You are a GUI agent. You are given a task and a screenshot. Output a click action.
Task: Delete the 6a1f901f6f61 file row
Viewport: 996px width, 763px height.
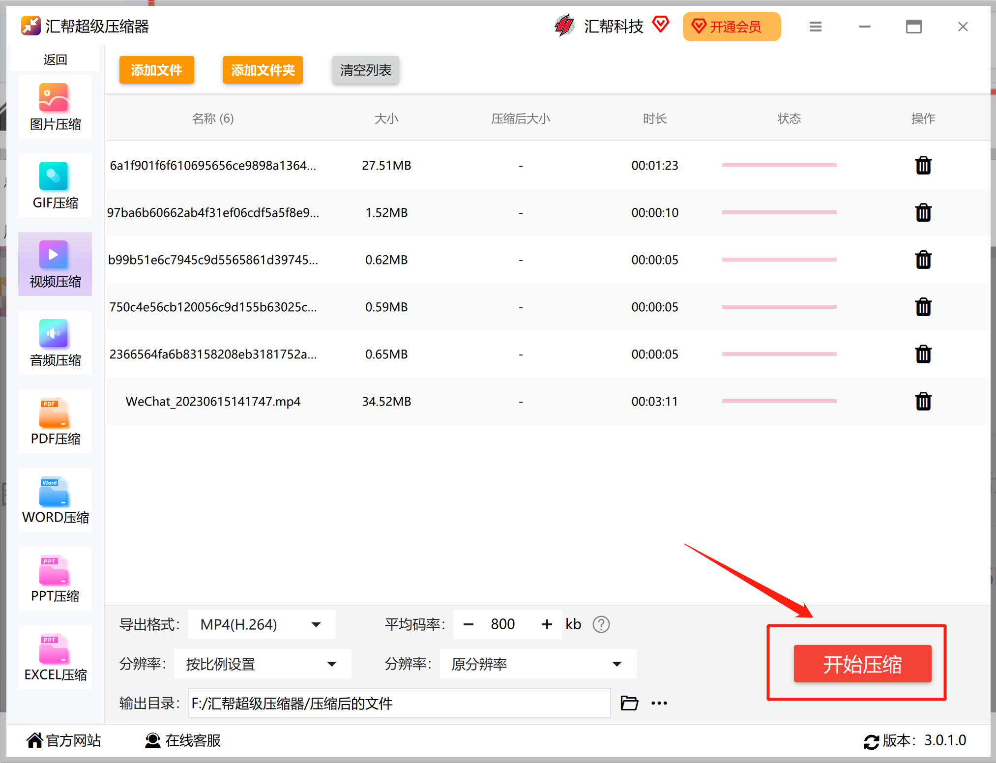(x=923, y=165)
